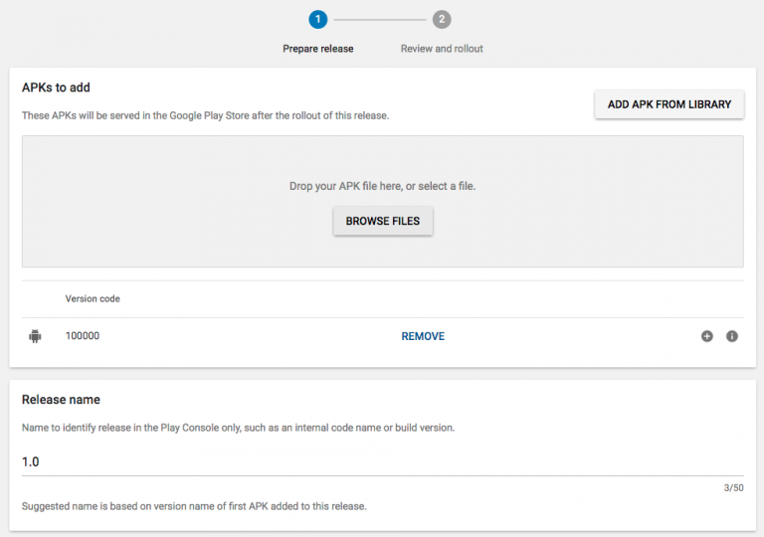This screenshot has height=537, width=764.
Task: Go to the step 2 circle indicator
Action: coord(442,19)
